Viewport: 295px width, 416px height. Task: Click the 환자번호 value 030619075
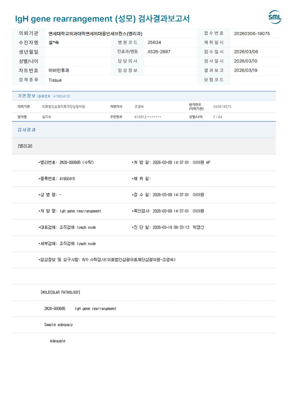pos(222,107)
